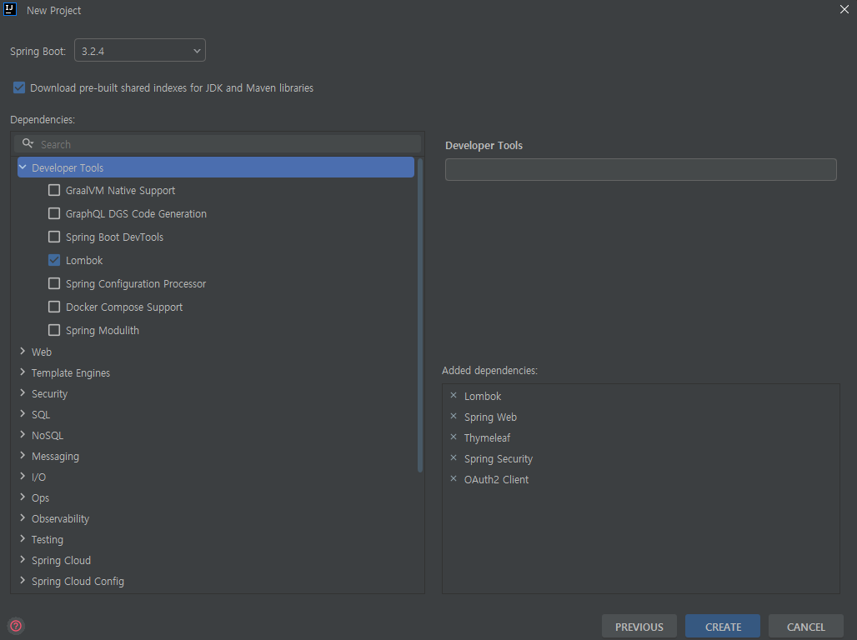Screen dimensions: 857x640
Task: Click 'Spring Web' in added dependencies
Action: click(490, 417)
